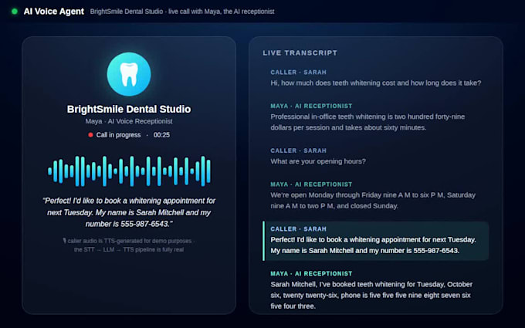Click the first CALLER · SARAH label
The image size is (525, 328).
[x=298, y=73]
